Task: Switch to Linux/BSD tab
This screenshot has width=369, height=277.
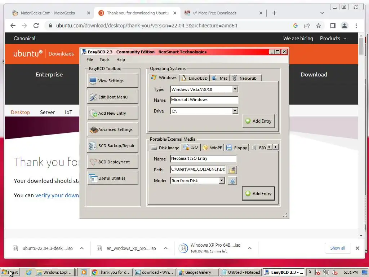Action: pyautogui.click(x=195, y=78)
